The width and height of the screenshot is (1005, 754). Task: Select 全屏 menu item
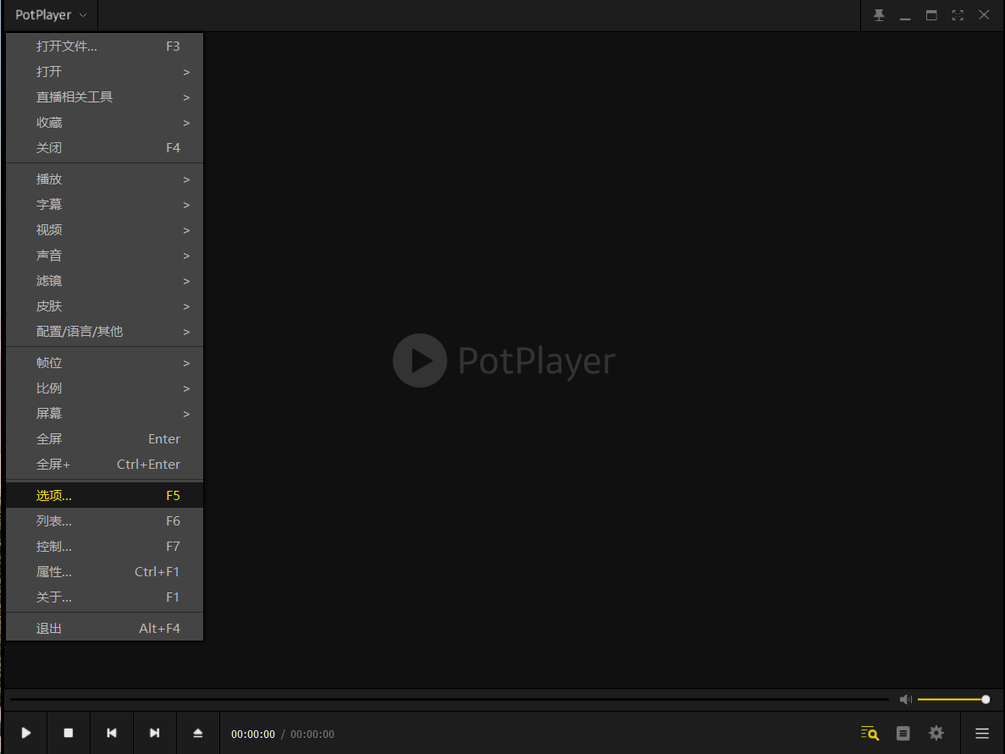(104, 439)
